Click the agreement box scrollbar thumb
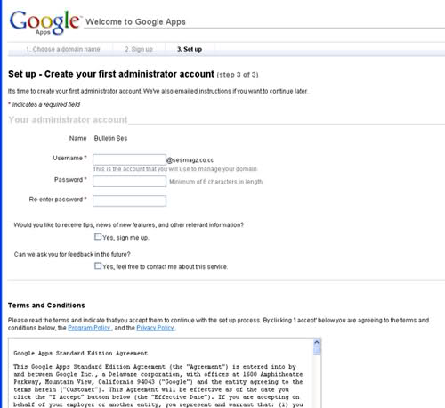 coord(317,351)
